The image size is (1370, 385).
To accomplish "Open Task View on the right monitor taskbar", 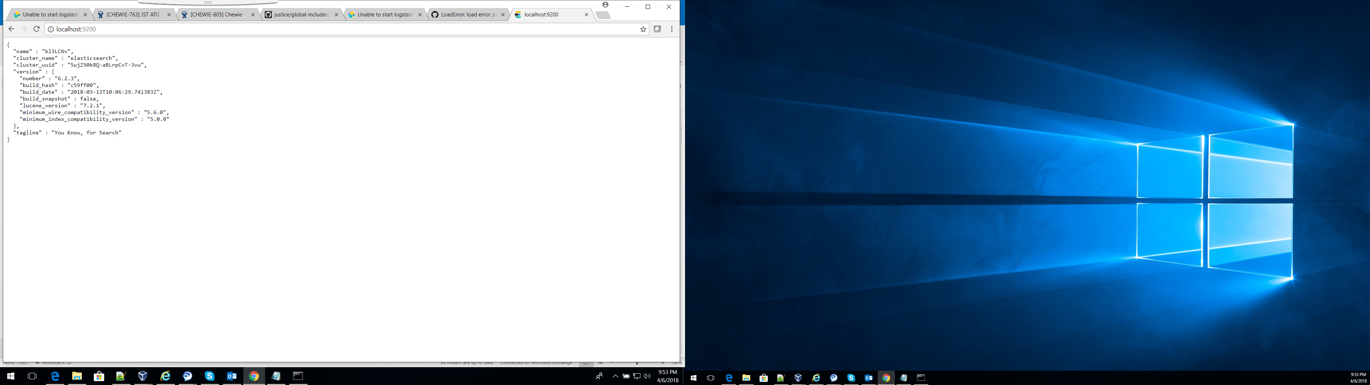I will pos(711,378).
